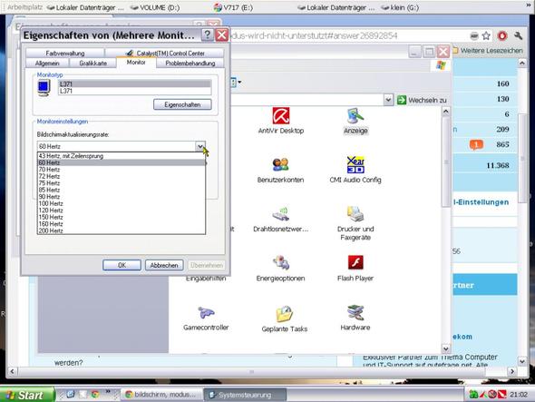Viewport: 535px width, 402px height.
Task: Click Arbeitsplatz in top toolbar
Action: point(24,7)
